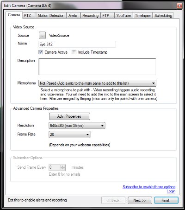The height and width of the screenshot is (210, 185).
Task: Switch to the Motion Detection tab
Action: click(51, 15)
